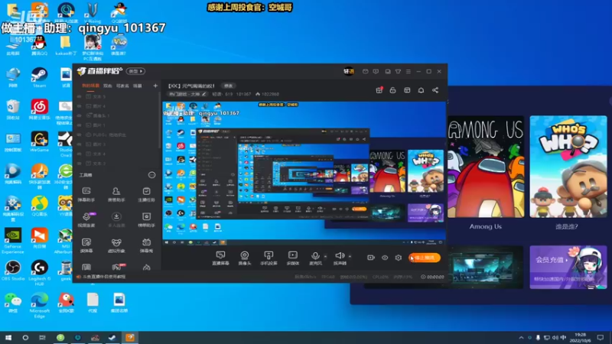Select the 摄像头 1 source row

pyautogui.click(x=116, y=115)
